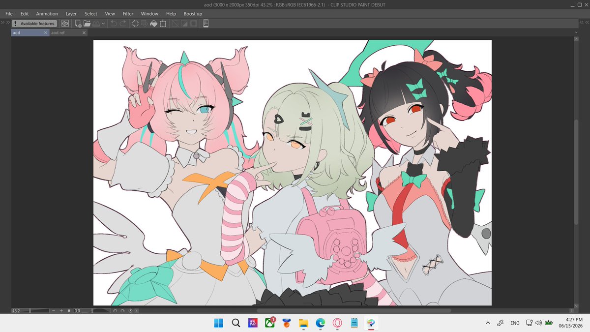
Task: Close the aod canvas tab
Action: [x=46, y=32]
